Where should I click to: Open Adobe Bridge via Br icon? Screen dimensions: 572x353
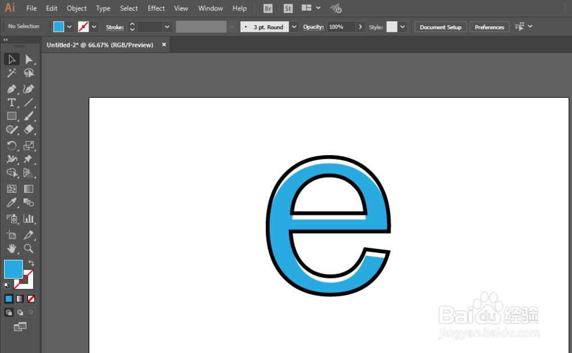tap(268, 9)
